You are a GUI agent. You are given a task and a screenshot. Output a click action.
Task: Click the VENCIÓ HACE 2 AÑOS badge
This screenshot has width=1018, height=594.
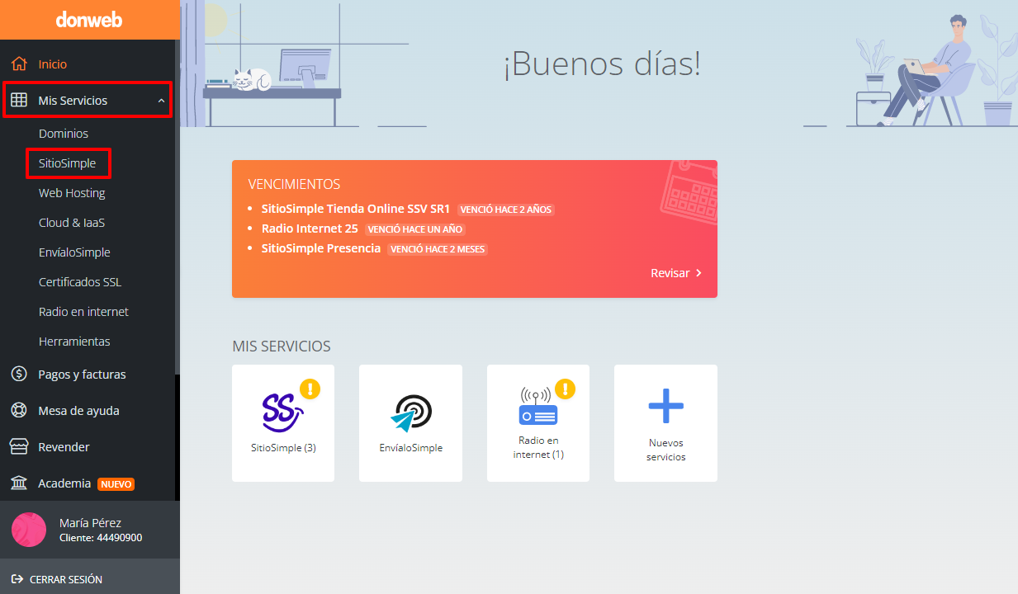pyautogui.click(x=506, y=210)
